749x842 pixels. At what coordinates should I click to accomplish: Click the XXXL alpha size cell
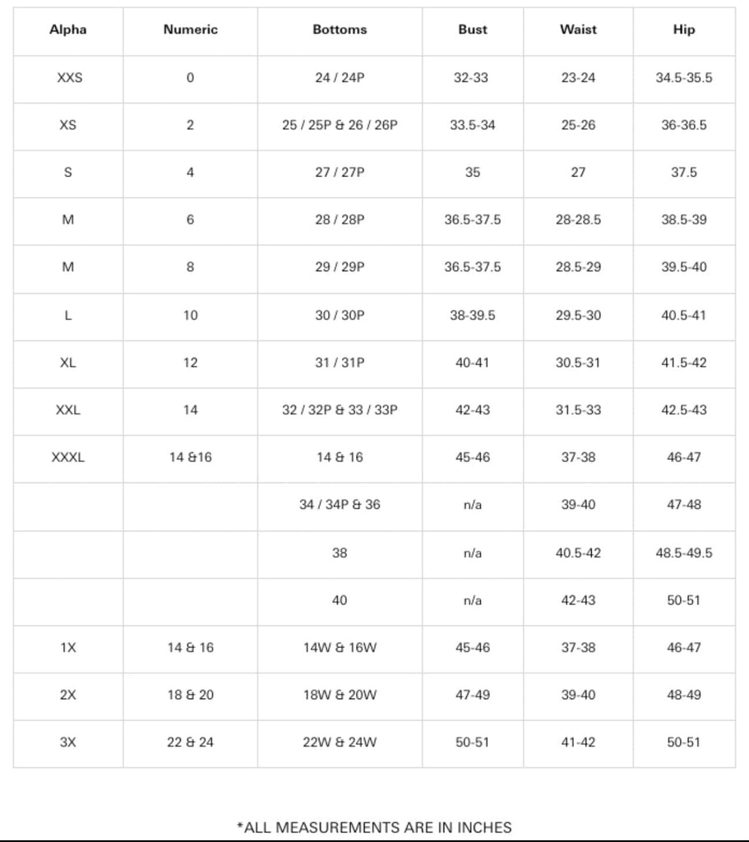68,457
